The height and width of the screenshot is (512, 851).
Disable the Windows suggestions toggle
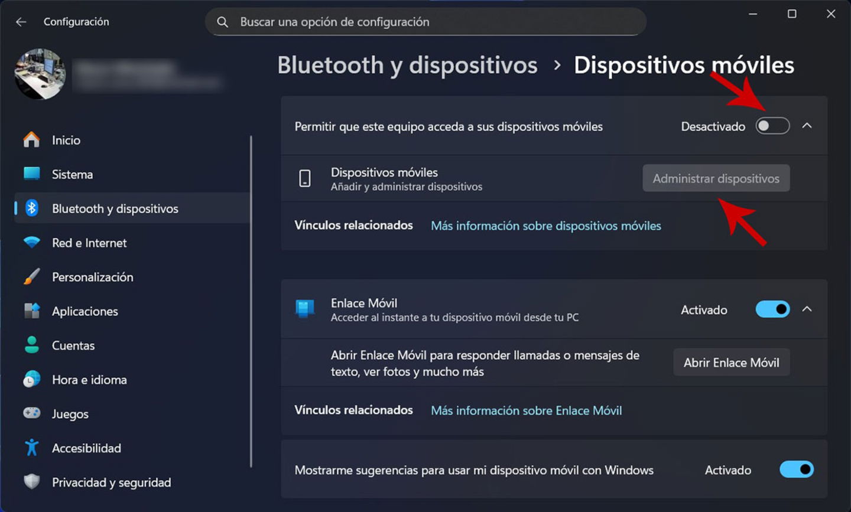pos(797,469)
